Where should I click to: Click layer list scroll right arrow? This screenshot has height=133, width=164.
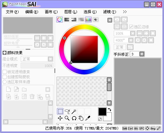click(45, 122)
